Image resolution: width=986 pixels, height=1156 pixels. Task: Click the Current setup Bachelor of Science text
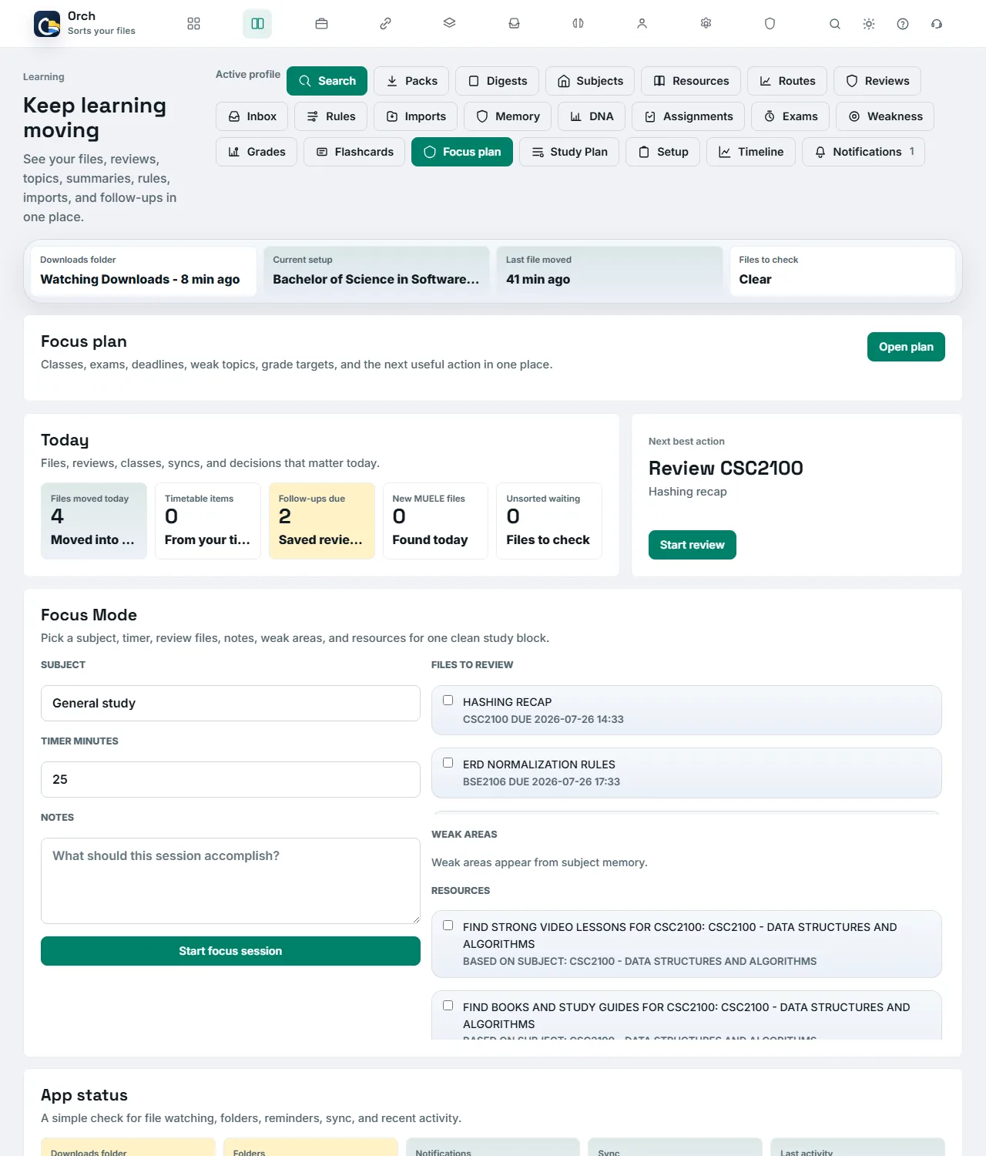376,279
